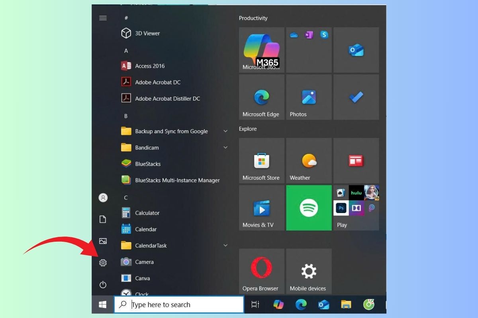Open the Mobile devices tile
The height and width of the screenshot is (318, 478).
309,271
